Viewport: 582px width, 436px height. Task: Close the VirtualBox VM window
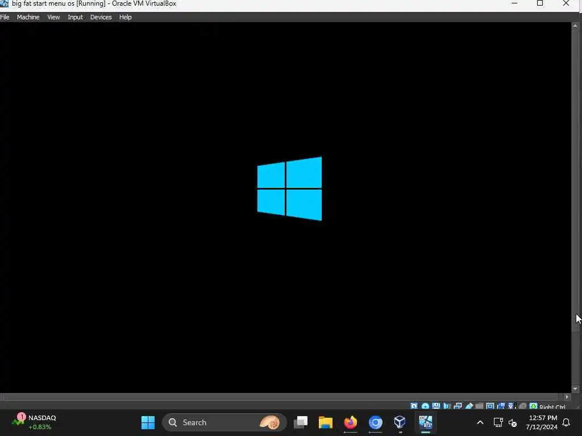[566, 3]
